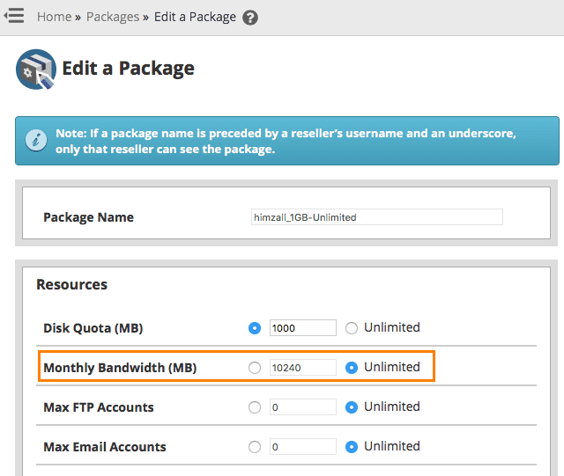This screenshot has height=476, width=564.
Task: Edit the Package Name field
Action: [x=377, y=217]
